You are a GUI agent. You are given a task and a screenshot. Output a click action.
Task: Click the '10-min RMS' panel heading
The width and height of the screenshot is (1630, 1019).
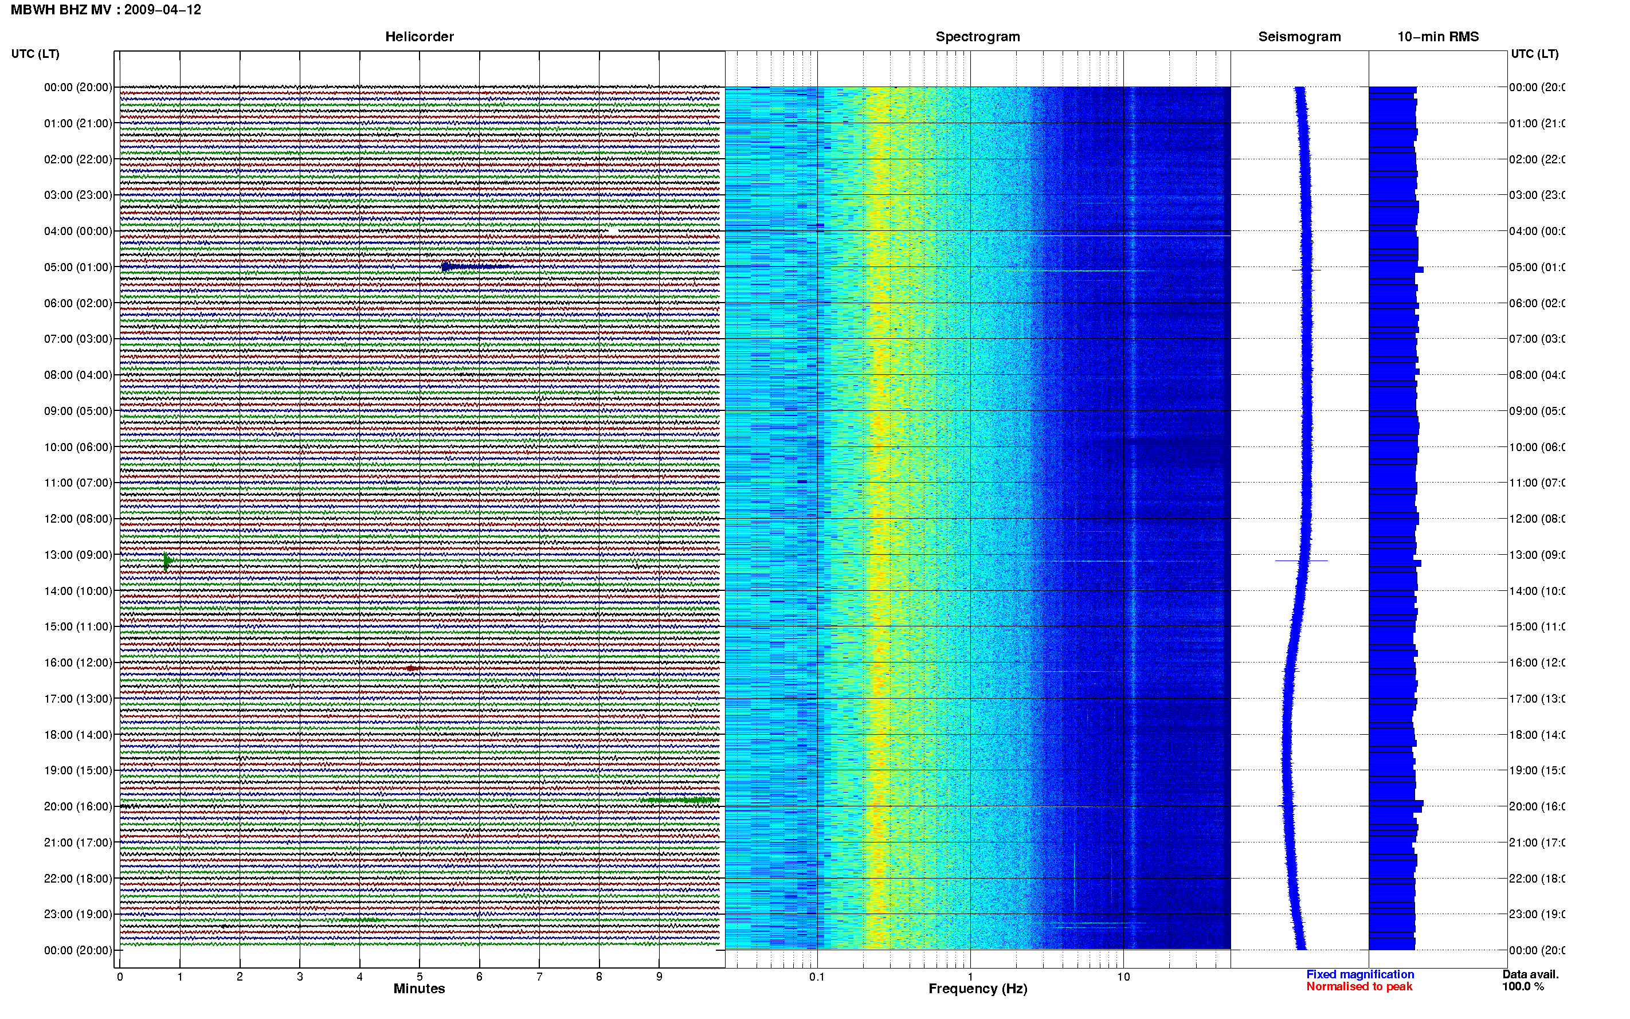pyautogui.click(x=1438, y=37)
